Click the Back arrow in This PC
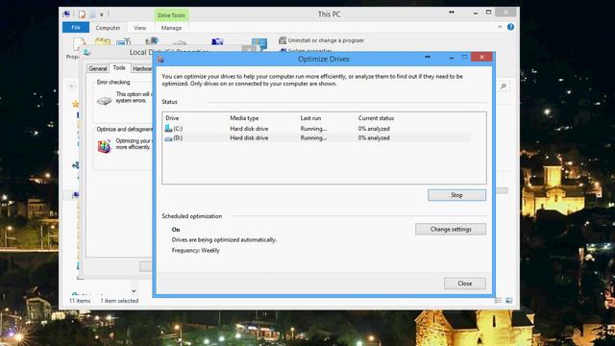615x346 pixels. (x=71, y=86)
